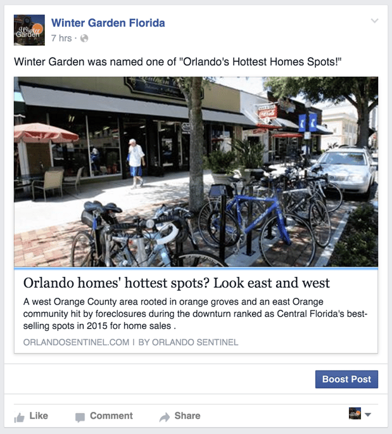The image size is (392, 434).
Task: Click the 7 hrs timestamp link
Action: (61, 38)
